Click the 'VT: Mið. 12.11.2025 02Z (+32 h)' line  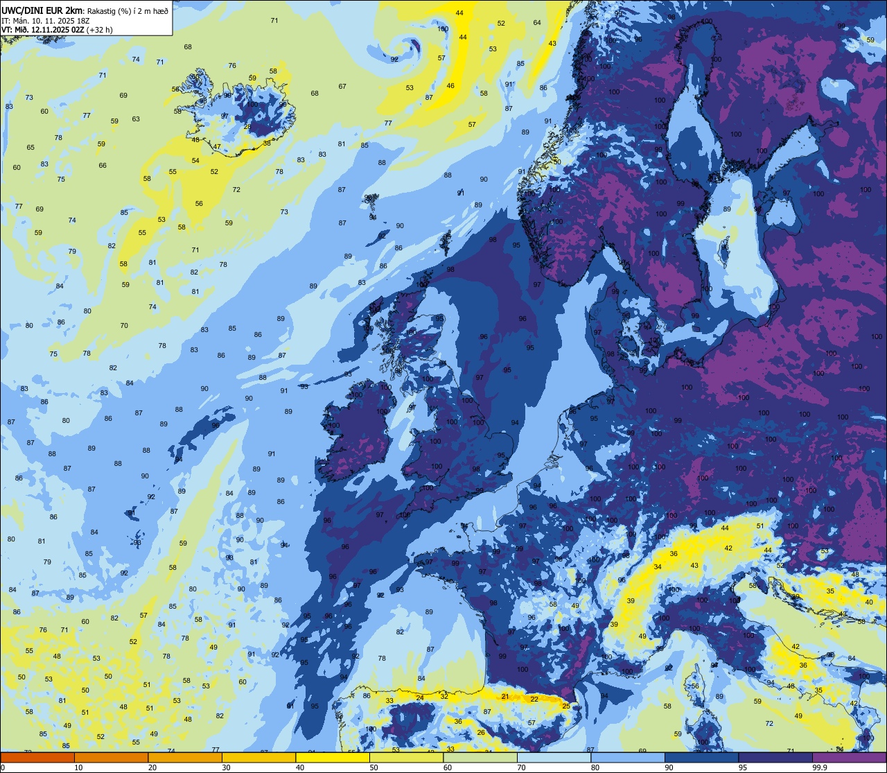tap(58, 30)
